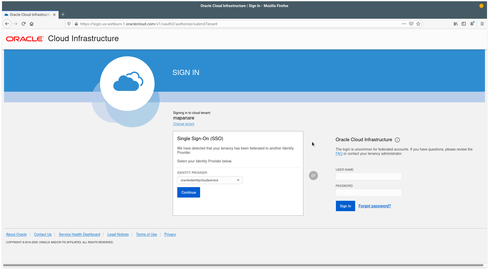The image size is (489, 270).
Task: Open Legal Notices footer link
Action: pyautogui.click(x=118, y=234)
